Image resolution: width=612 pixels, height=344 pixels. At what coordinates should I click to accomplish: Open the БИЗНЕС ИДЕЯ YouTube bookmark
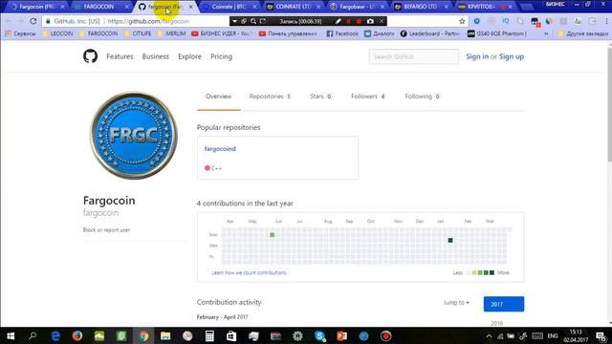coord(221,34)
